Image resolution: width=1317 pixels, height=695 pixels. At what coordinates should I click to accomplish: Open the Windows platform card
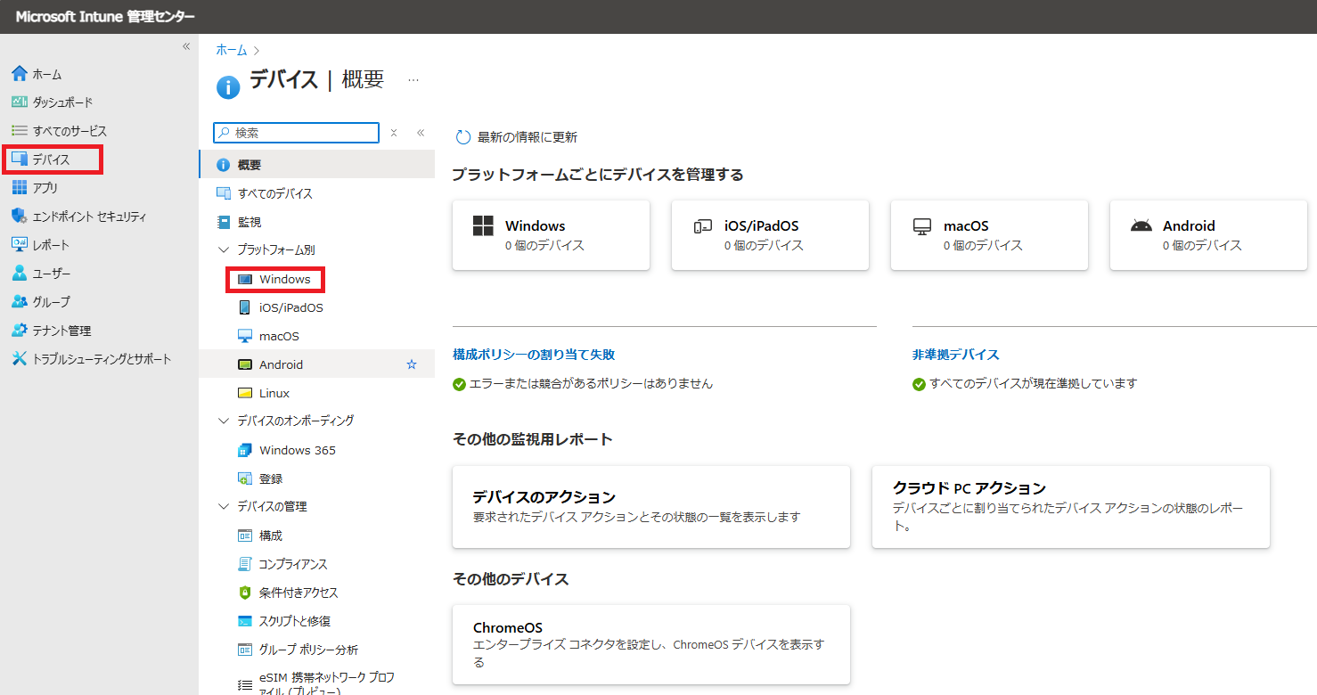552,235
